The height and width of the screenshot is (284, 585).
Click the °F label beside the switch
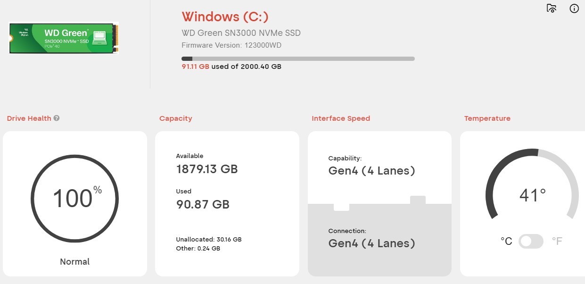557,242
